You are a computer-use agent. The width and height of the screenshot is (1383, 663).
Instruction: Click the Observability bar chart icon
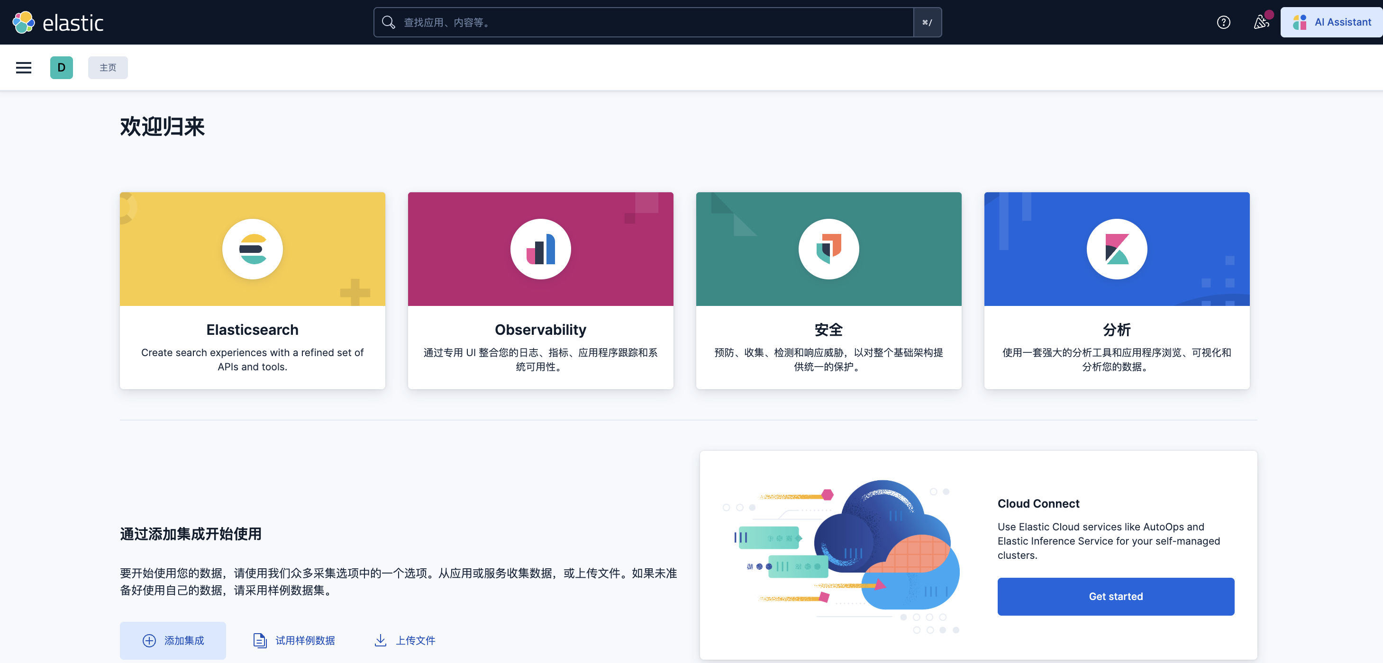click(541, 249)
